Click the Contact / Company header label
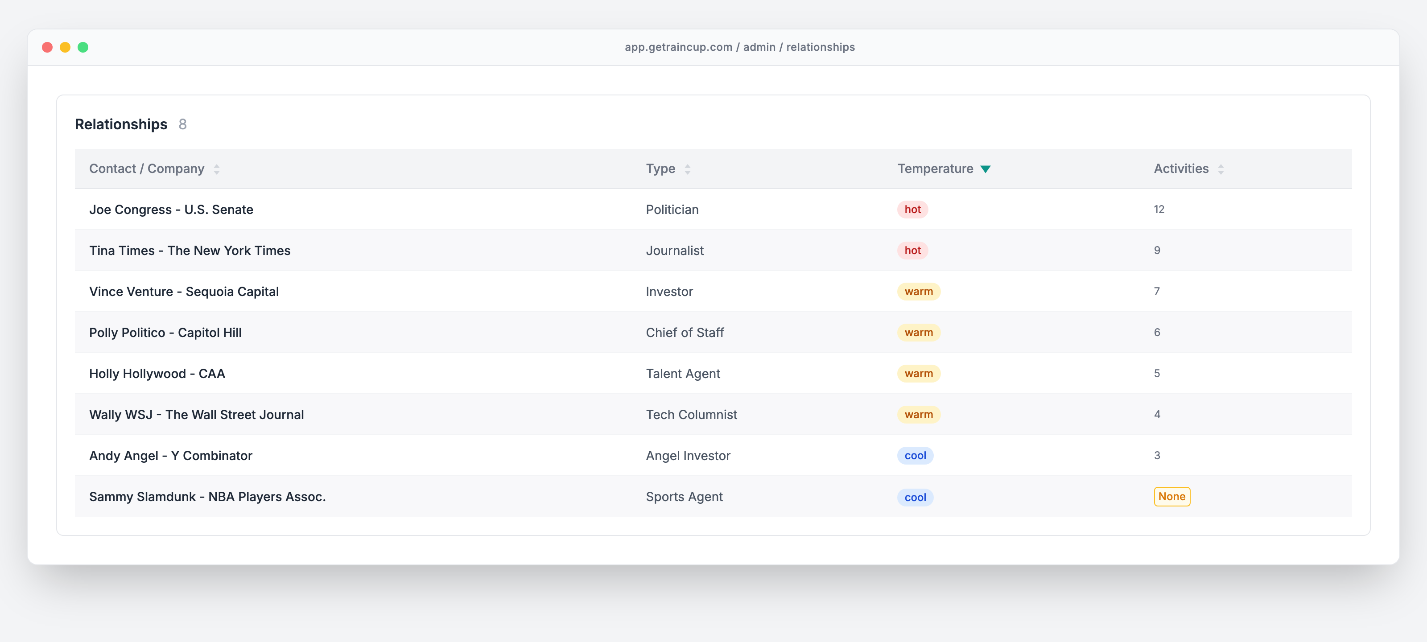Viewport: 1427px width, 642px height. (x=147, y=169)
